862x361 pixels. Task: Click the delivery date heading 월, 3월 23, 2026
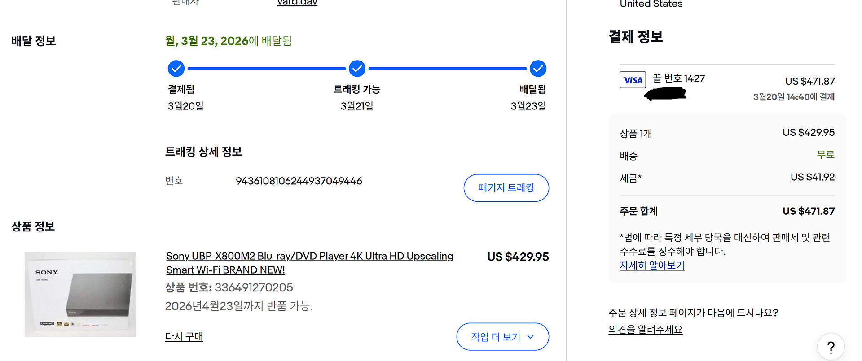229,41
